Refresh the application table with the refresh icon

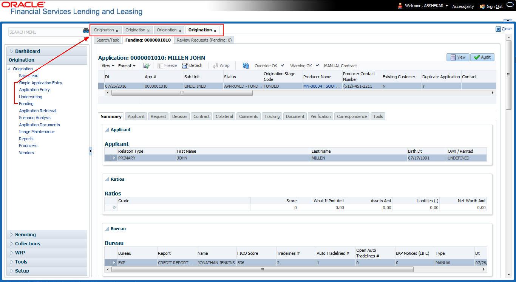click(246, 66)
